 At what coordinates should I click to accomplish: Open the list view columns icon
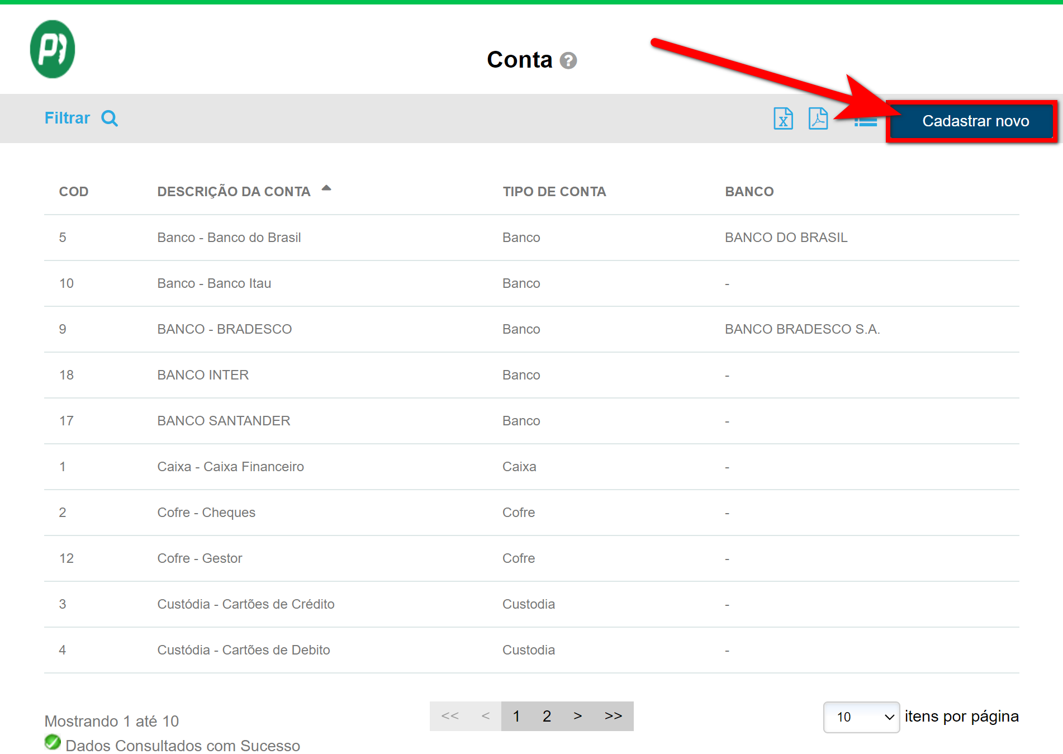tap(865, 121)
